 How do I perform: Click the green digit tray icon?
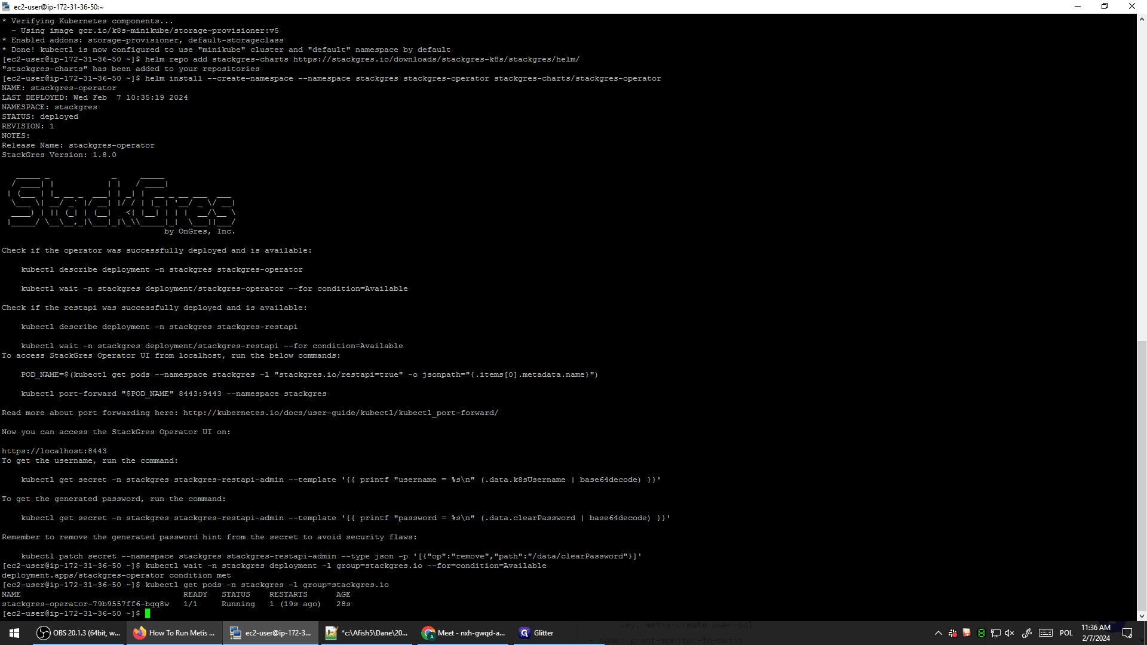pos(981,633)
